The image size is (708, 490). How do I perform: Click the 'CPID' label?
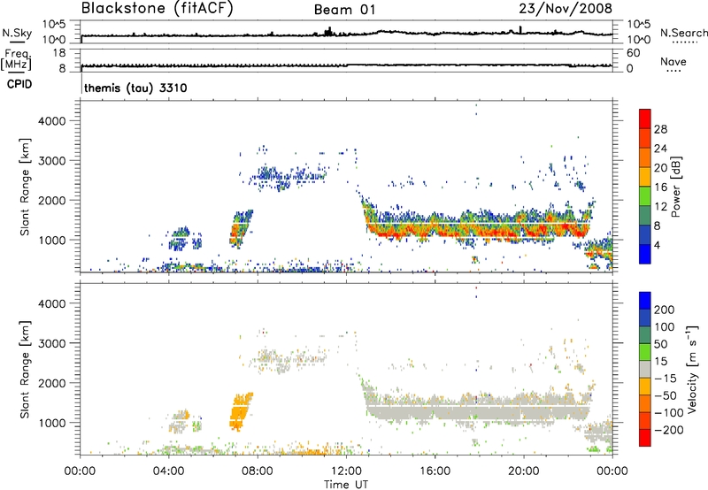click(19, 84)
